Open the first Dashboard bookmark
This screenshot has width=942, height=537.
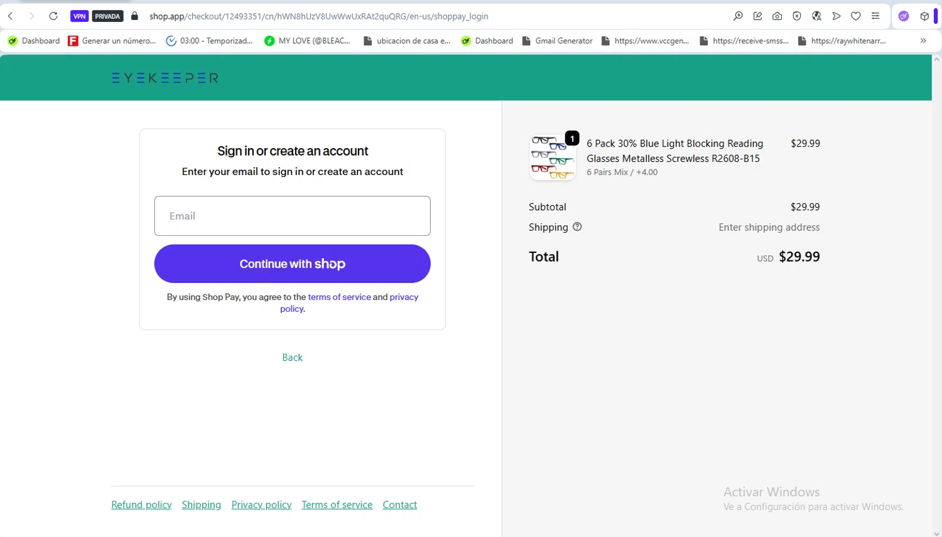pos(34,41)
